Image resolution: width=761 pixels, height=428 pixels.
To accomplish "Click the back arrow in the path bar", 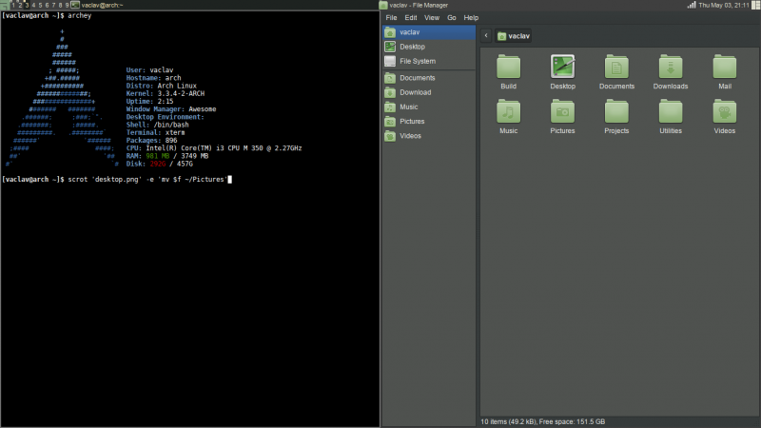I will 486,35.
